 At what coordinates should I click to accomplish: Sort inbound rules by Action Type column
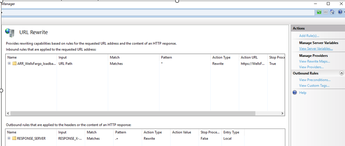225,57
